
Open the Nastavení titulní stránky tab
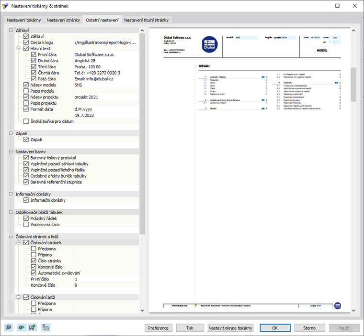(x=147, y=20)
